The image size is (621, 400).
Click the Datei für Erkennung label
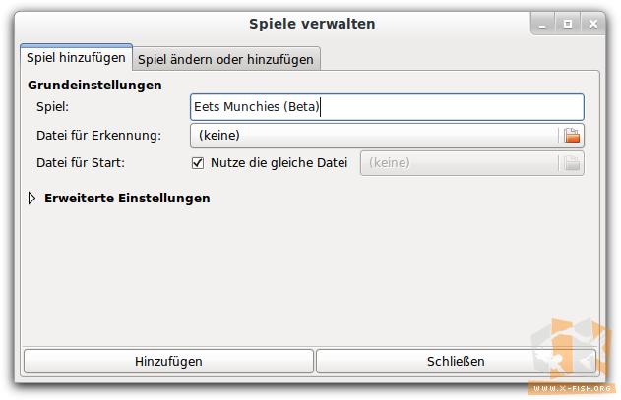click(99, 136)
